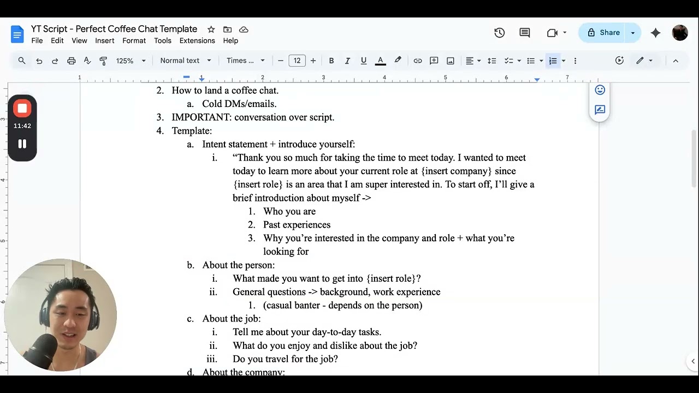Open the Google account avatar
This screenshot has width=699, height=393.
[680, 33]
